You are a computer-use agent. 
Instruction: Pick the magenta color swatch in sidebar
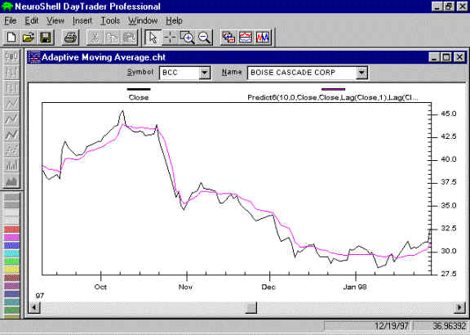point(11,238)
